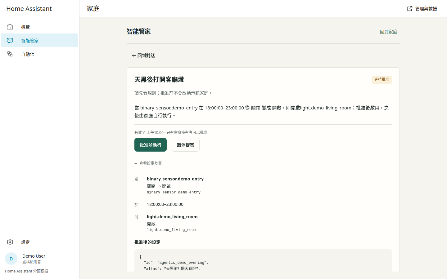The image size is (447, 279).
Task: Click the 關閉 → 開啟 state change text
Action: [x=159, y=186]
